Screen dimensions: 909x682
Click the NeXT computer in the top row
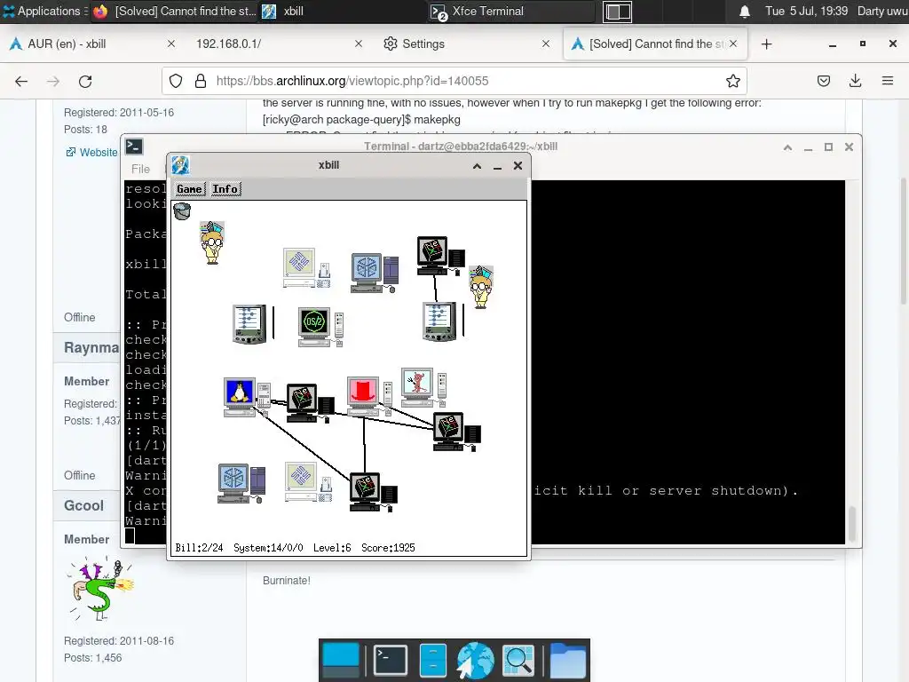(440, 256)
